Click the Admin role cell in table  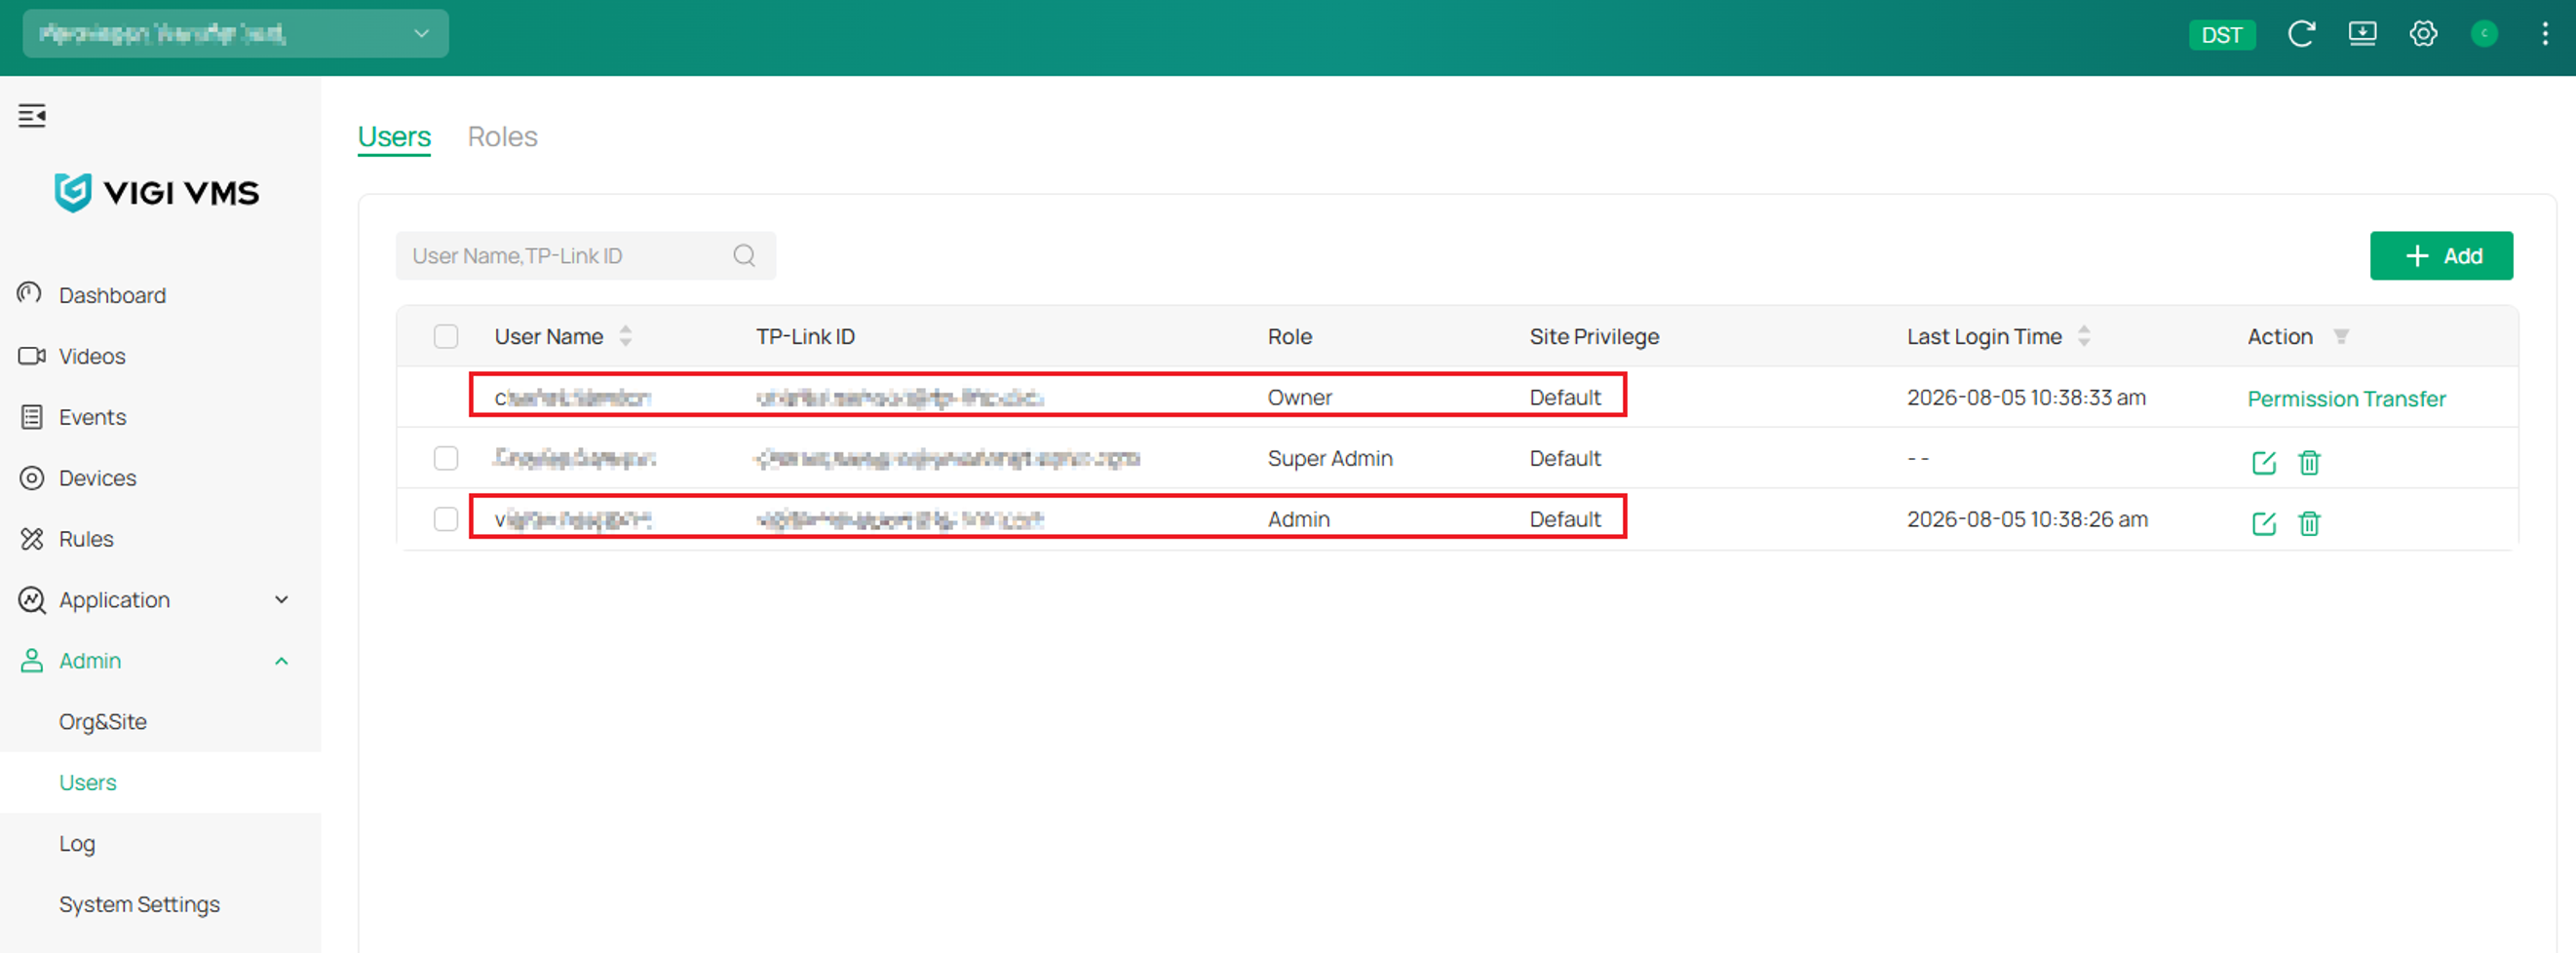pos(1299,519)
